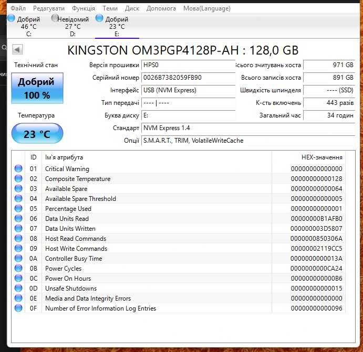Click hex value 000000000000B6
Screen dimensions: 363x352
(x=316, y=279)
